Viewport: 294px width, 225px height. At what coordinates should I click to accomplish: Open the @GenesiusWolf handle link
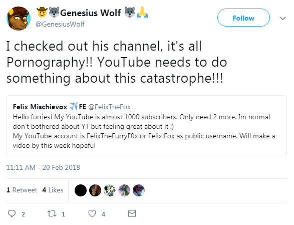click(x=60, y=24)
